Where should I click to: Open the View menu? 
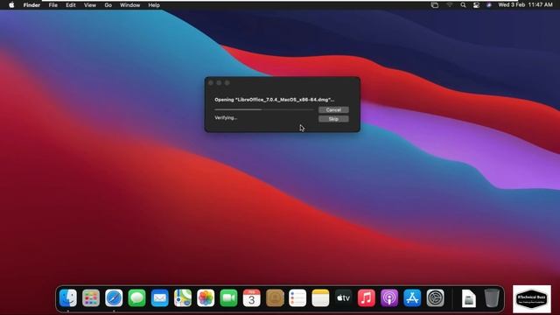90,5
